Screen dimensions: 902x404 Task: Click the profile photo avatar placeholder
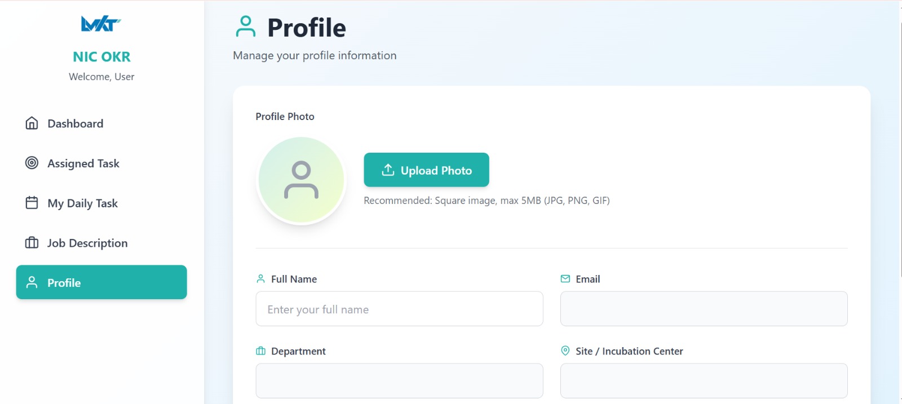[302, 180]
